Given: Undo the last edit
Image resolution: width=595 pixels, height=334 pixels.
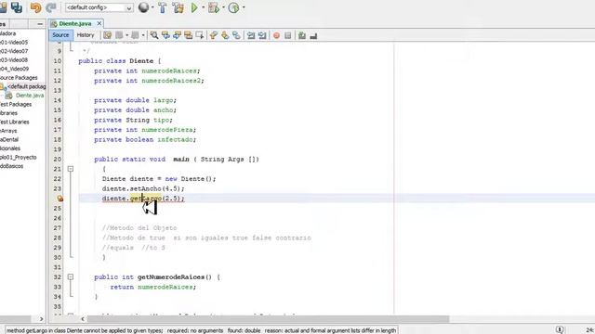Looking at the screenshot, I should 35,7.
